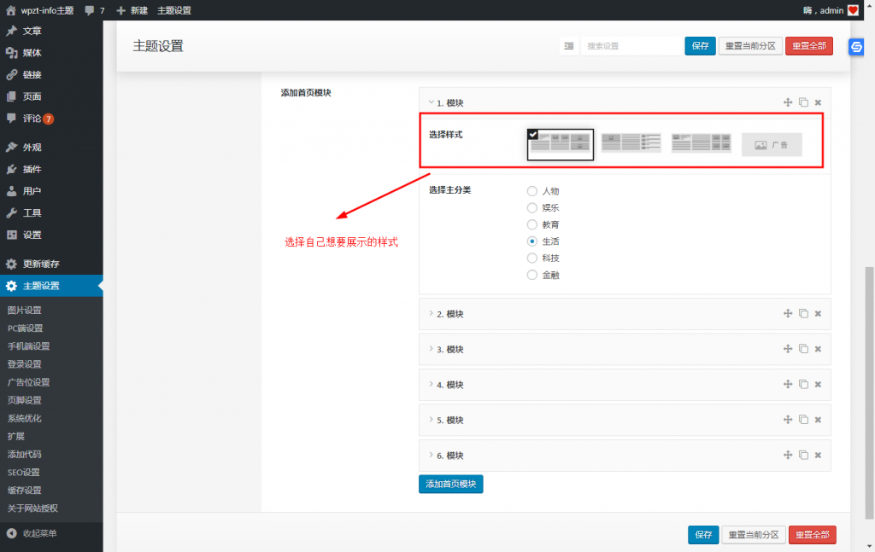The image size is (875, 552).
Task: Remove 3. 模块 with the X icon
Action: click(818, 349)
